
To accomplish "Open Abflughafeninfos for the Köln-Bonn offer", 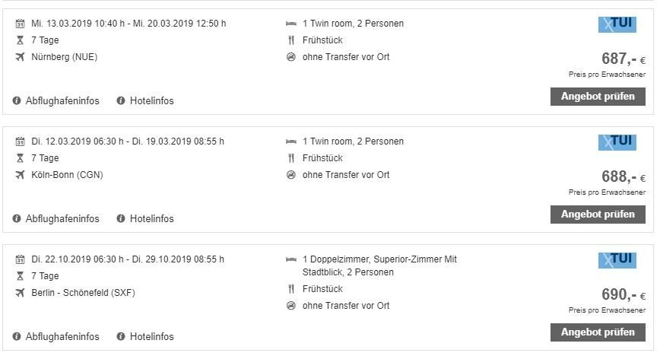I will pos(62,218).
